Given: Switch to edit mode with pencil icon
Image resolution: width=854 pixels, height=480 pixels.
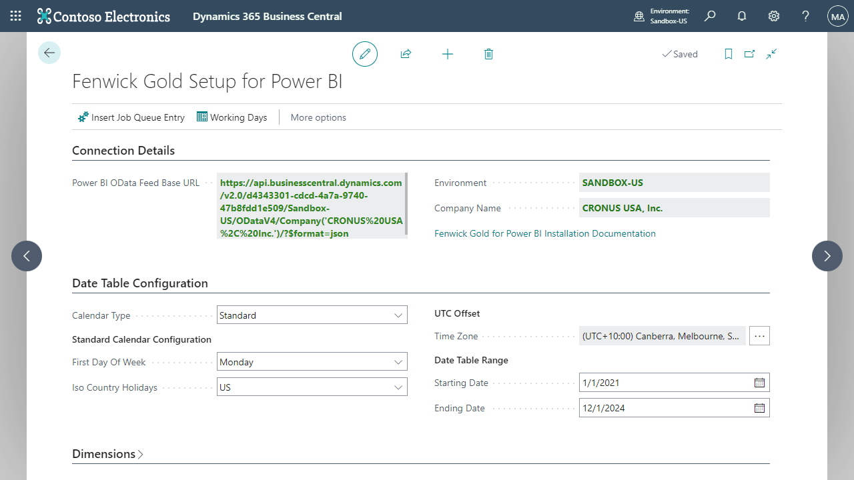Looking at the screenshot, I should pyautogui.click(x=365, y=54).
